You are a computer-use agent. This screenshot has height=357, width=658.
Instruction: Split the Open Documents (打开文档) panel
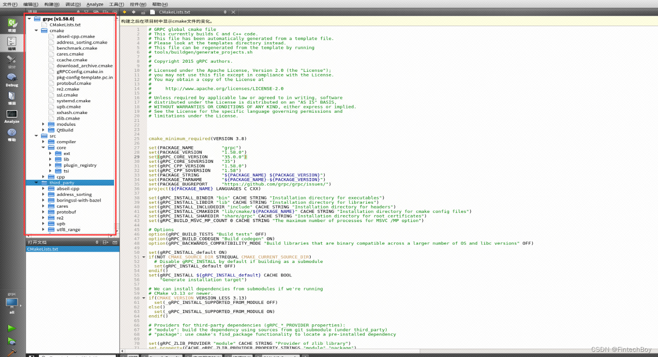[x=105, y=242]
